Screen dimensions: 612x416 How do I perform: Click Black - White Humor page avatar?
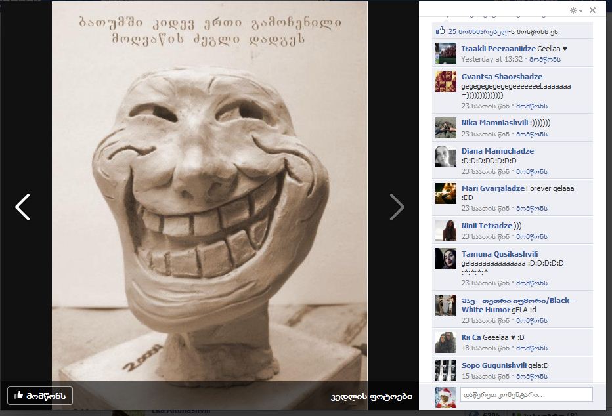click(x=446, y=305)
